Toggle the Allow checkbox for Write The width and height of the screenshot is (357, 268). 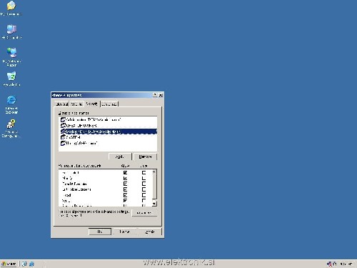(125, 201)
